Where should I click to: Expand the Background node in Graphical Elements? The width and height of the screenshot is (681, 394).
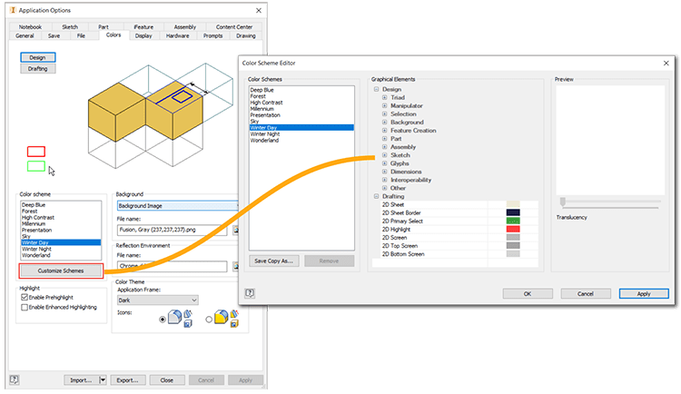point(384,122)
